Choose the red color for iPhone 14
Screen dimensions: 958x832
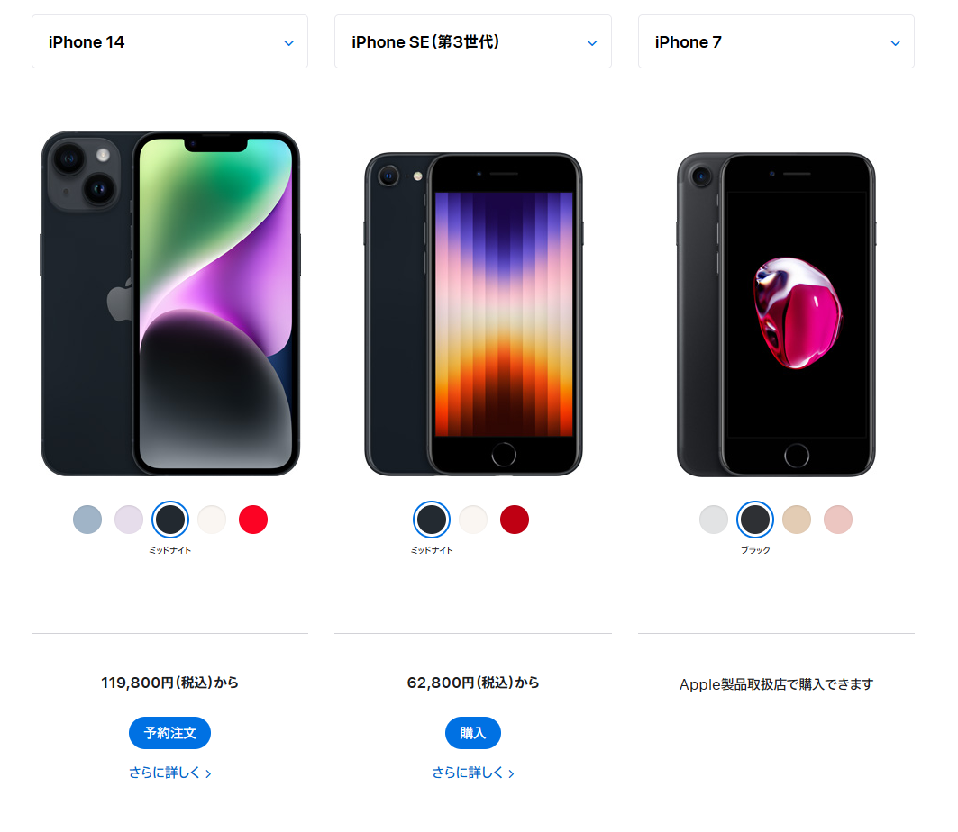(253, 520)
